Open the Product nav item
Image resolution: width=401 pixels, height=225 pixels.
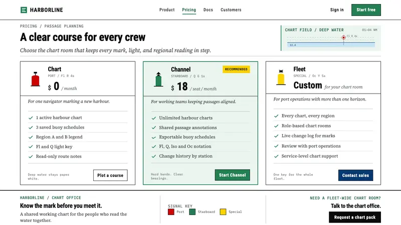167,9
